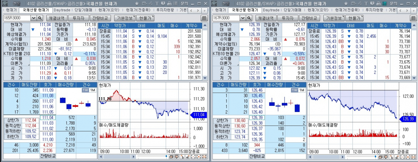Open help question-mark icon in right window
418x162 pixels.
coord(372,3)
